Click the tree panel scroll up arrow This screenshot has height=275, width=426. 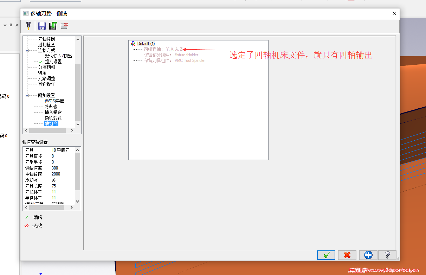pos(78,39)
